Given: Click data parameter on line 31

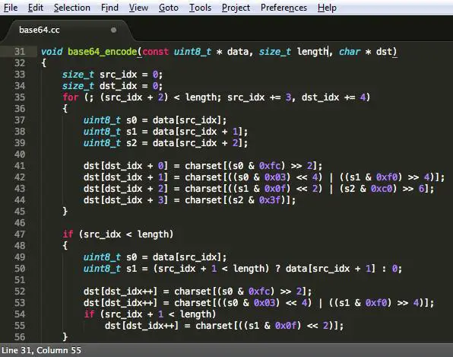Looking at the screenshot, I should pyautogui.click(x=237, y=52).
